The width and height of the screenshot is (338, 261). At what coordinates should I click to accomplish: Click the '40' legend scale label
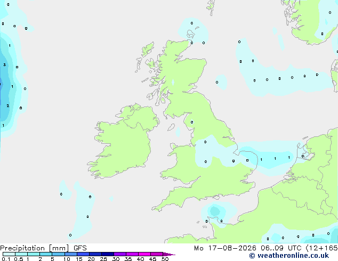[x=140, y=259]
